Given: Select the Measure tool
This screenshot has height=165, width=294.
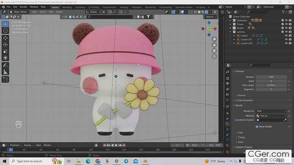Looking at the screenshot, I should [x=5, y=72].
